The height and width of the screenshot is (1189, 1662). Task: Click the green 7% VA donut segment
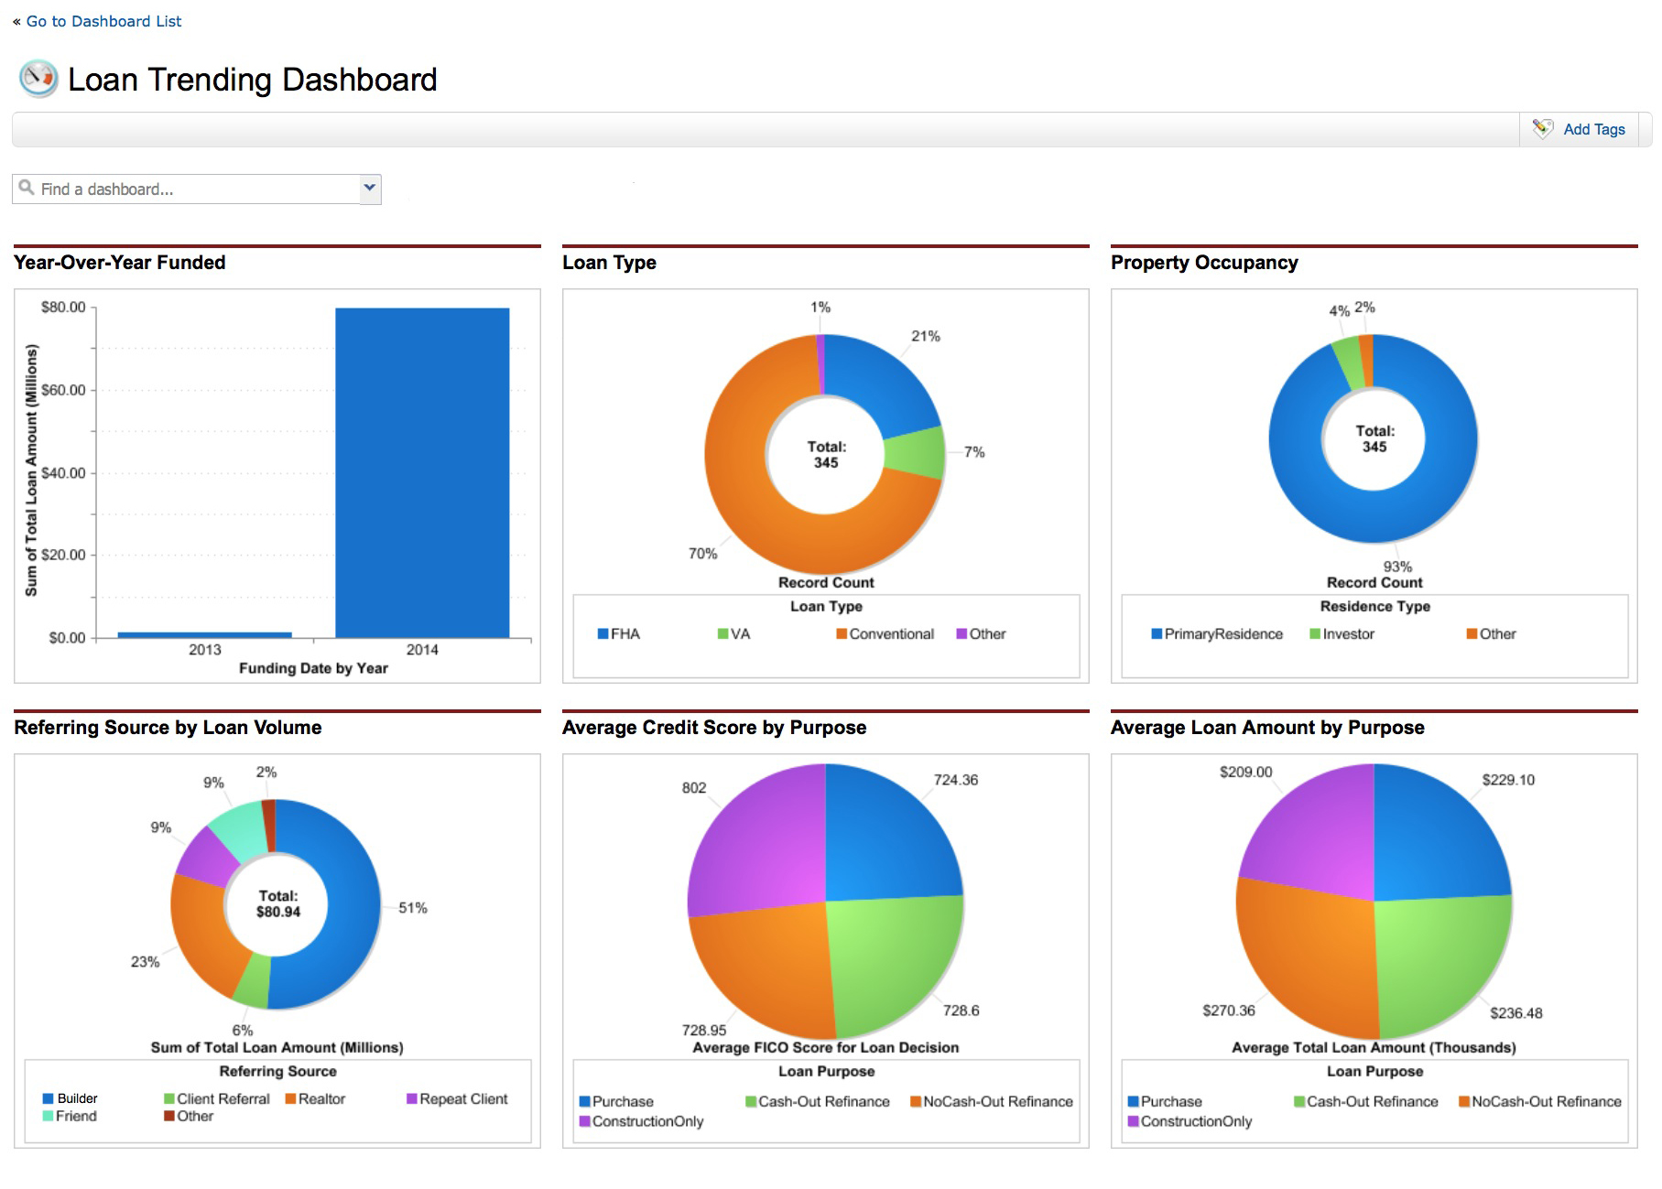[916, 454]
